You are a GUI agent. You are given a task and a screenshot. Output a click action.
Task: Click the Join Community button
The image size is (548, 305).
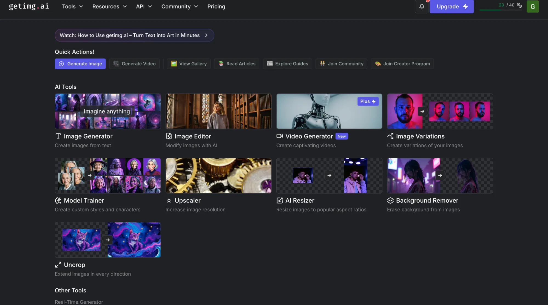pos(341,64)
